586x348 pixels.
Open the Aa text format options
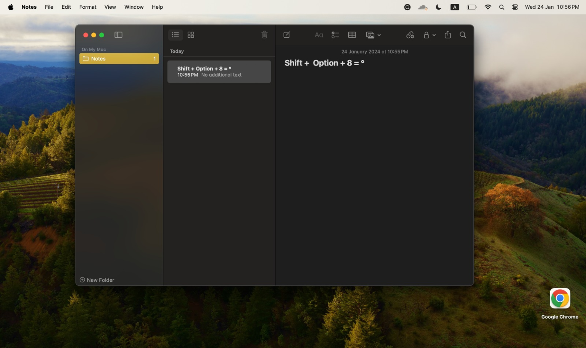pos(319,35)
